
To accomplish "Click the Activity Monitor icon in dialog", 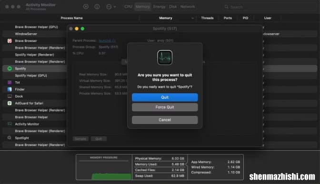I will click(165, 58).
